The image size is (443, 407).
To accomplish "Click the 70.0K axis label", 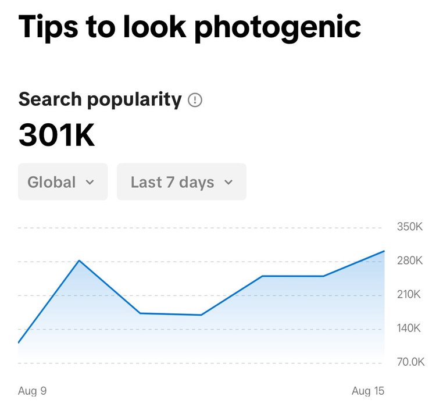I will [410, 362].
